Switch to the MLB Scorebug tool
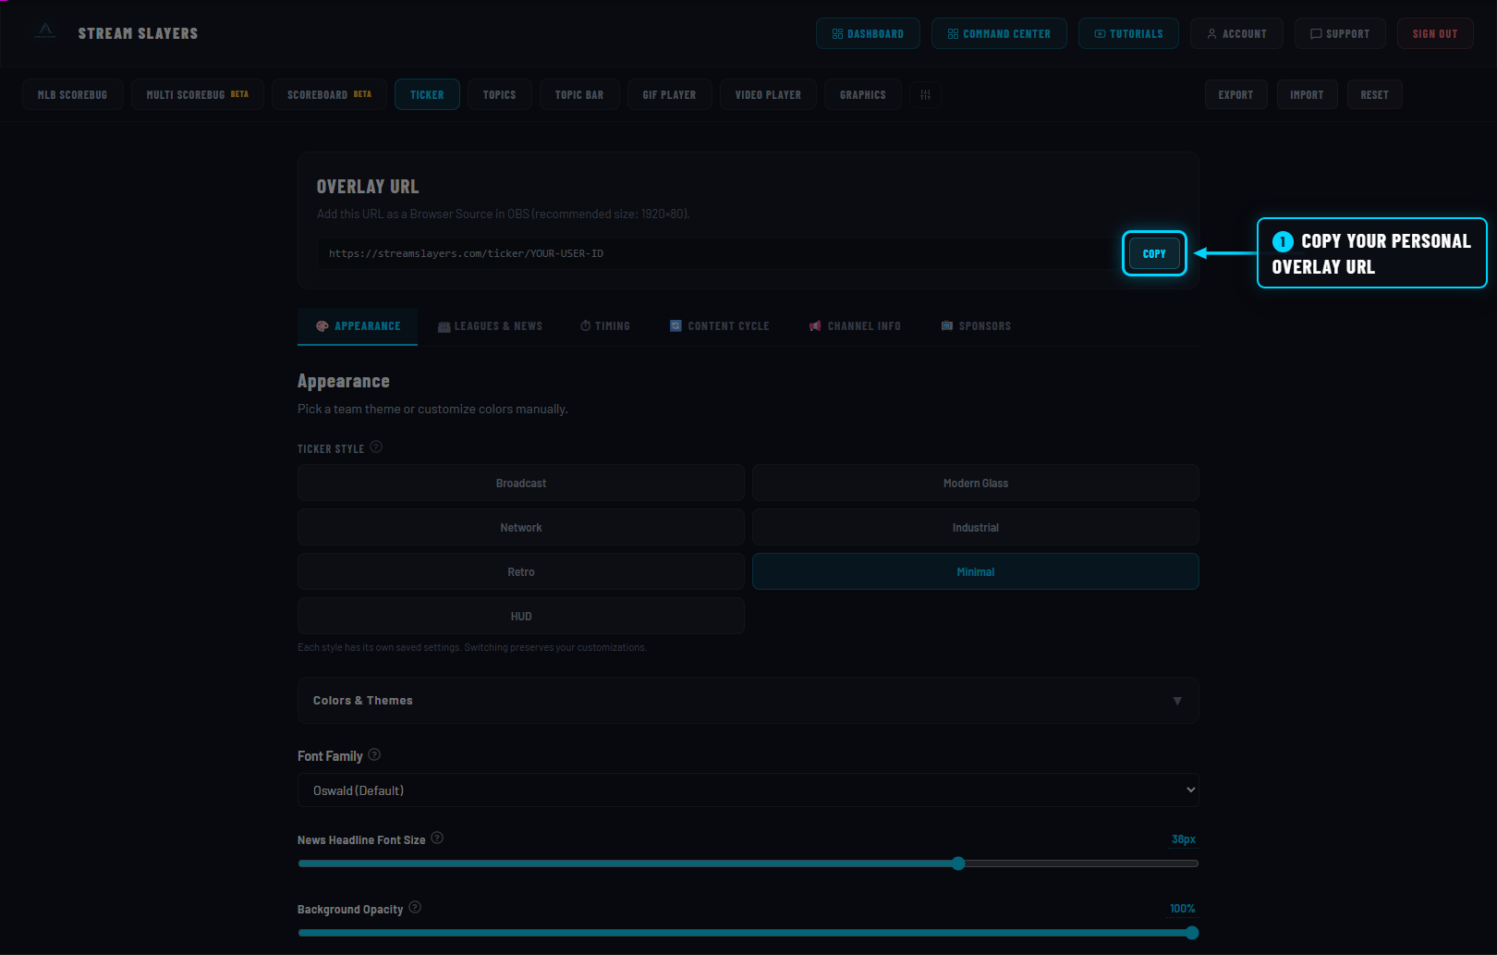1497x955 pixels. pyautogui.click(x=73, y=94)
